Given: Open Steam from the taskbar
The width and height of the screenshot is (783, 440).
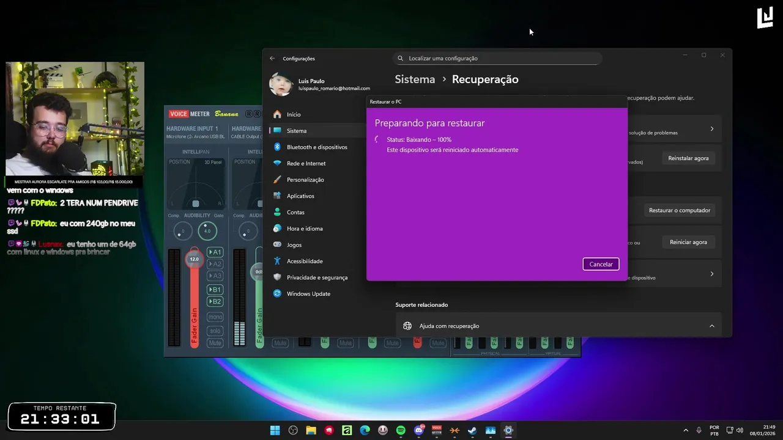Looking at the screenshot, I should 472,430.
